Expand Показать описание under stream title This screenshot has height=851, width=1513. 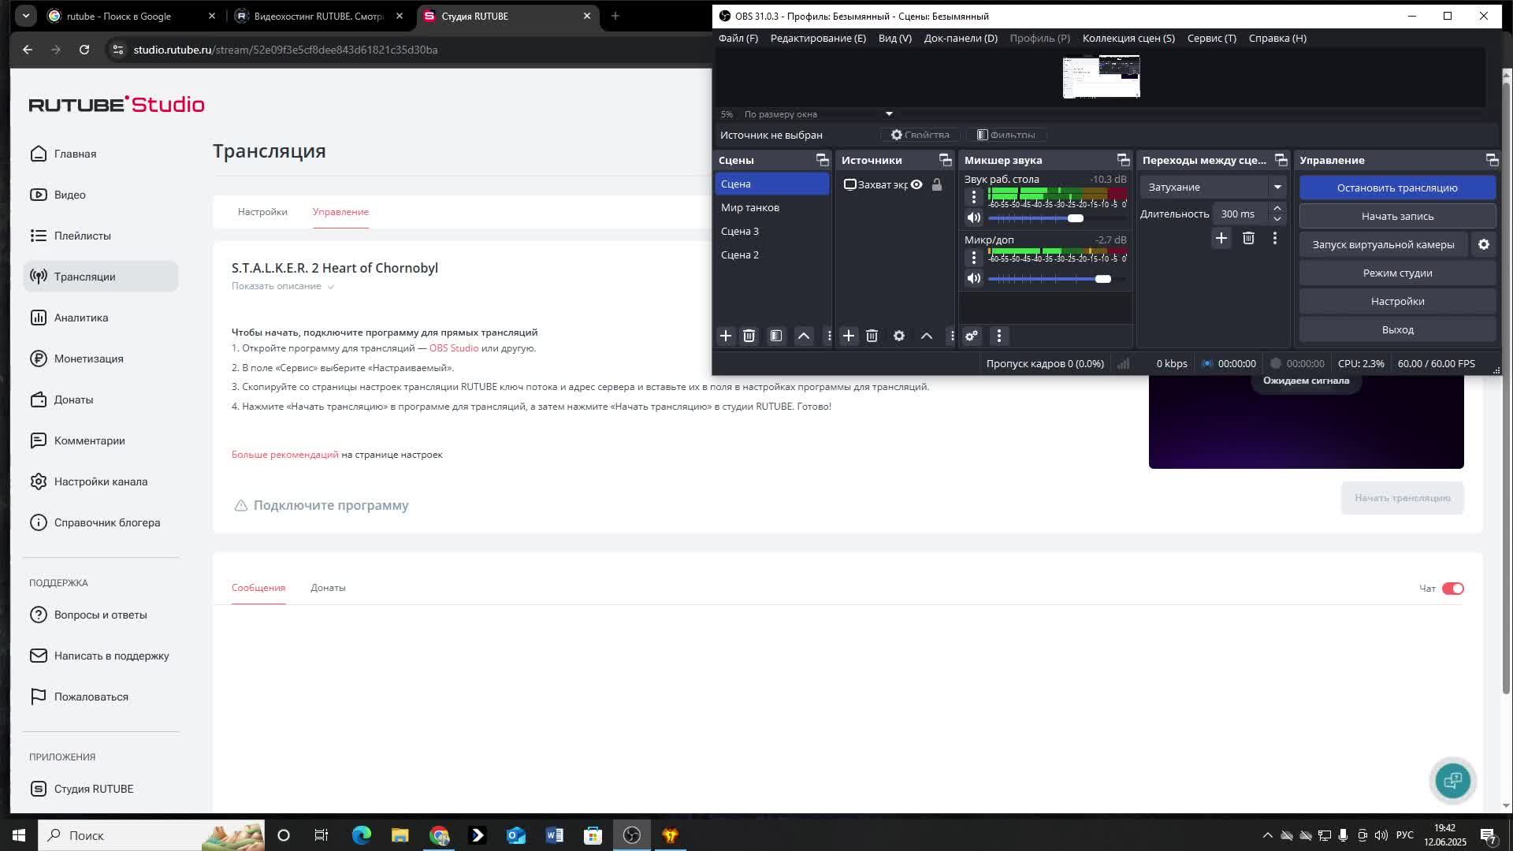[282, 286]
